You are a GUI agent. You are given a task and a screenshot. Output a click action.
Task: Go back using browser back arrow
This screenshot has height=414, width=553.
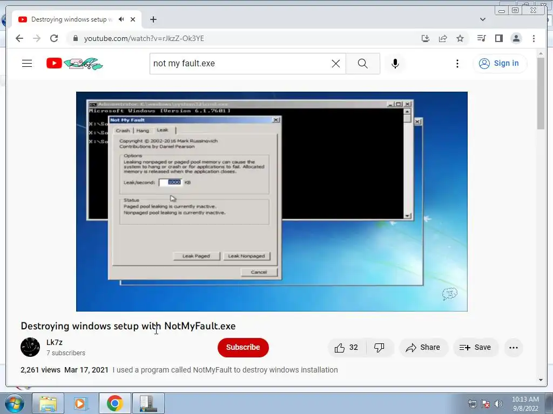19,38
